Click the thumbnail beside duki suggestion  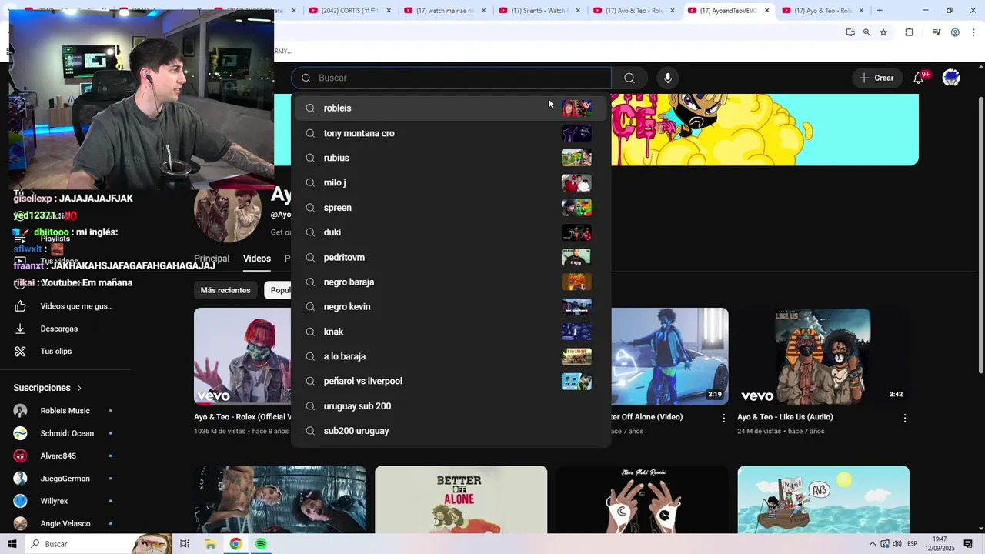576,232
